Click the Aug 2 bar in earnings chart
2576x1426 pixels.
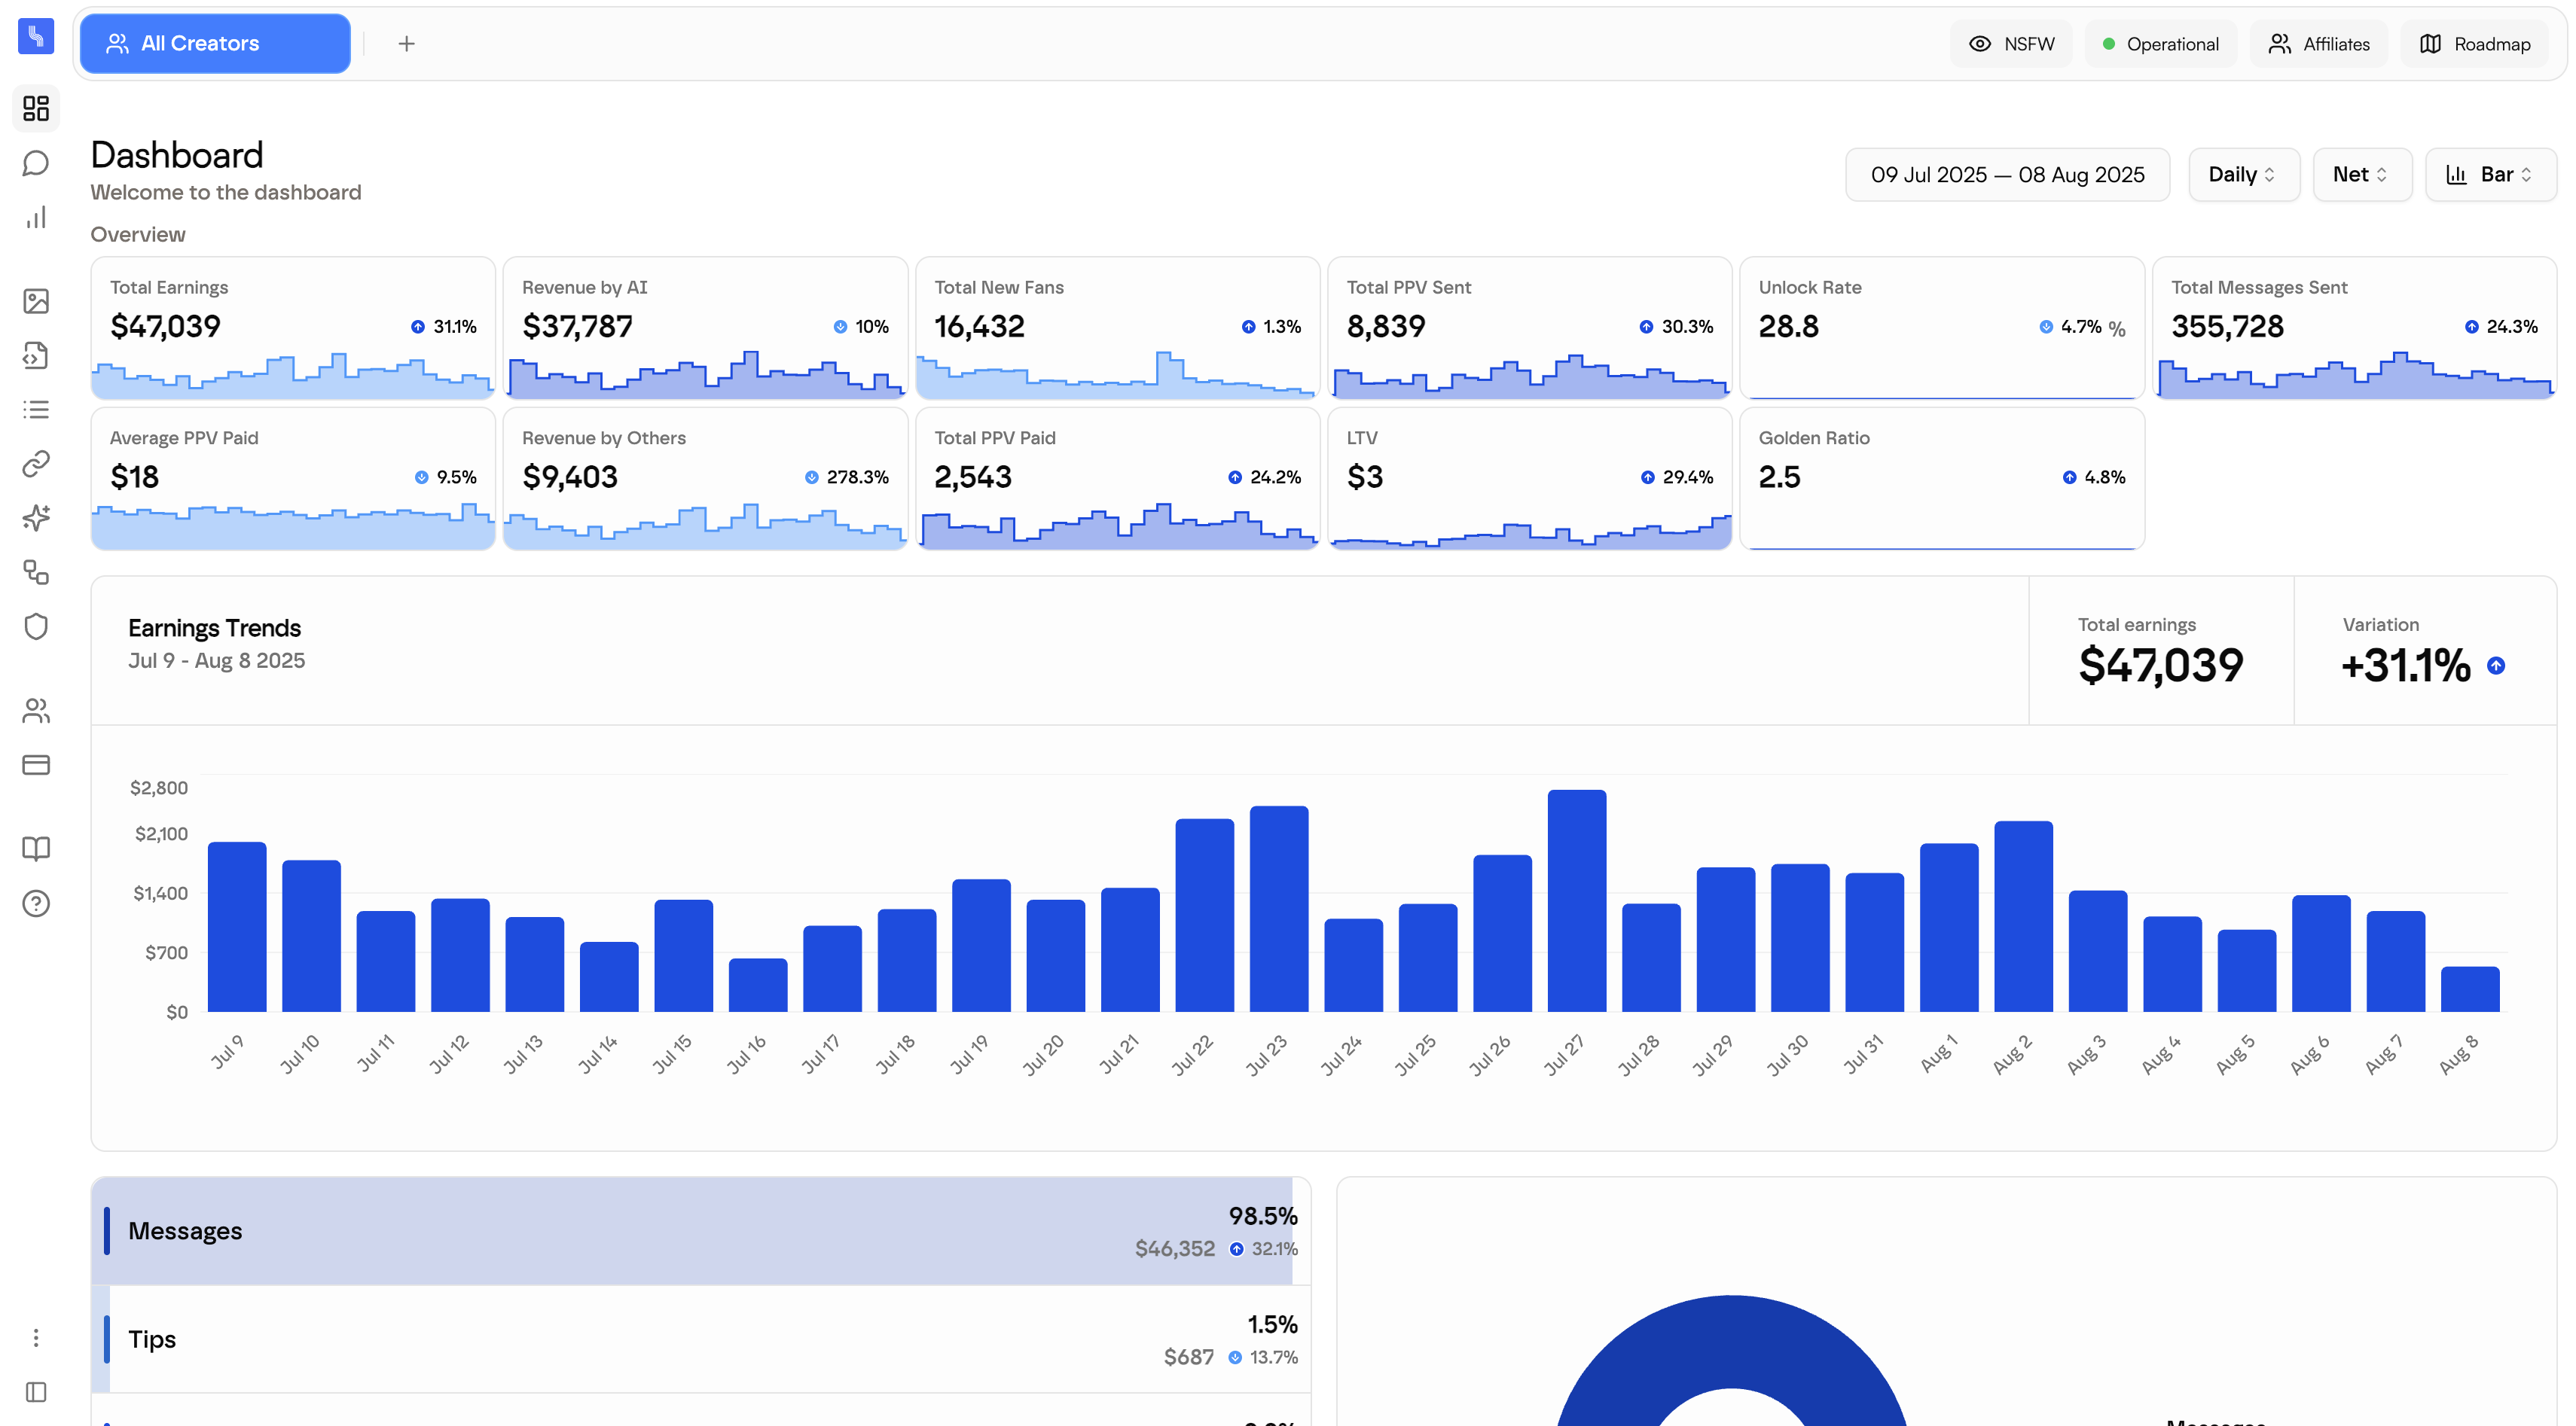point(2023,916)
